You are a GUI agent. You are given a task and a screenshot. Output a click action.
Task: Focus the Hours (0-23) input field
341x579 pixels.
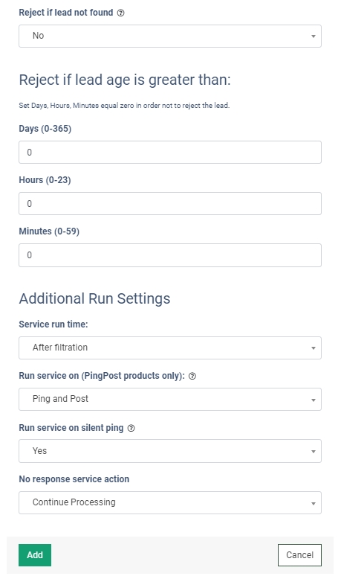(x=170, y=203)
